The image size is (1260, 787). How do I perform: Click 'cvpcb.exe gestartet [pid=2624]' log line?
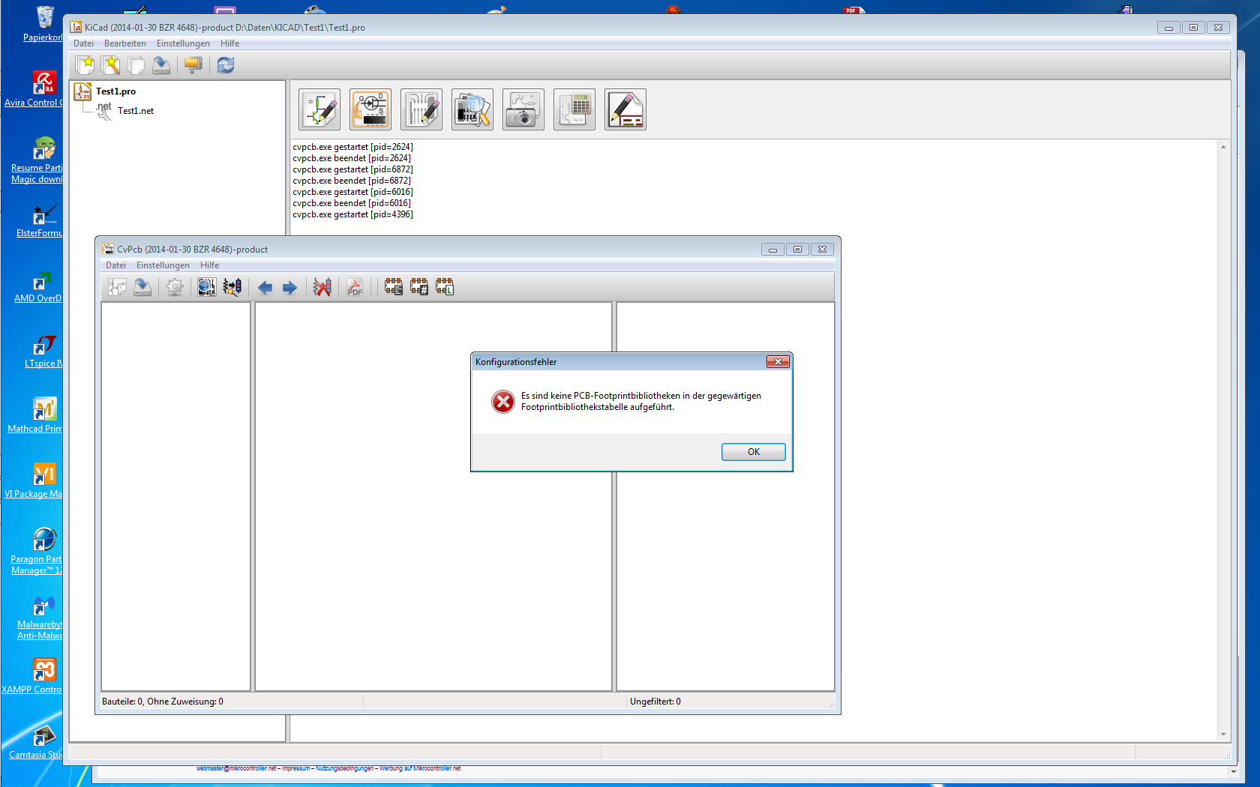(352, 147)
